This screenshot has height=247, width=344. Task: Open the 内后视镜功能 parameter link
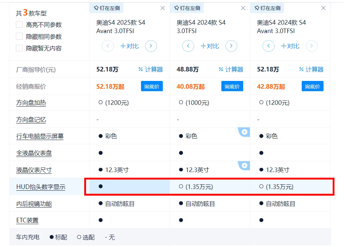pyautogui.click(x=34, y=204)
